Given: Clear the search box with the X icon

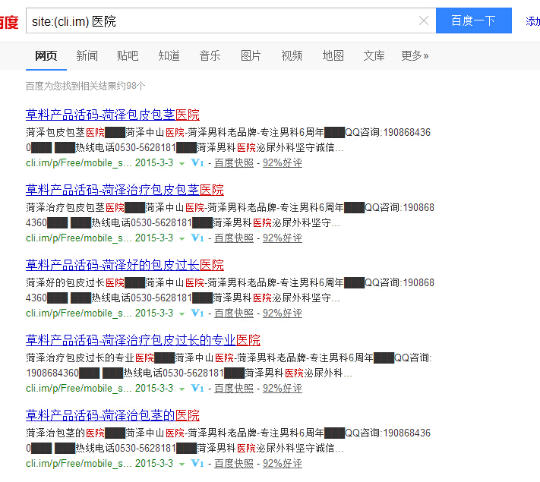Looking at the screenshot, I should [424, 20].
